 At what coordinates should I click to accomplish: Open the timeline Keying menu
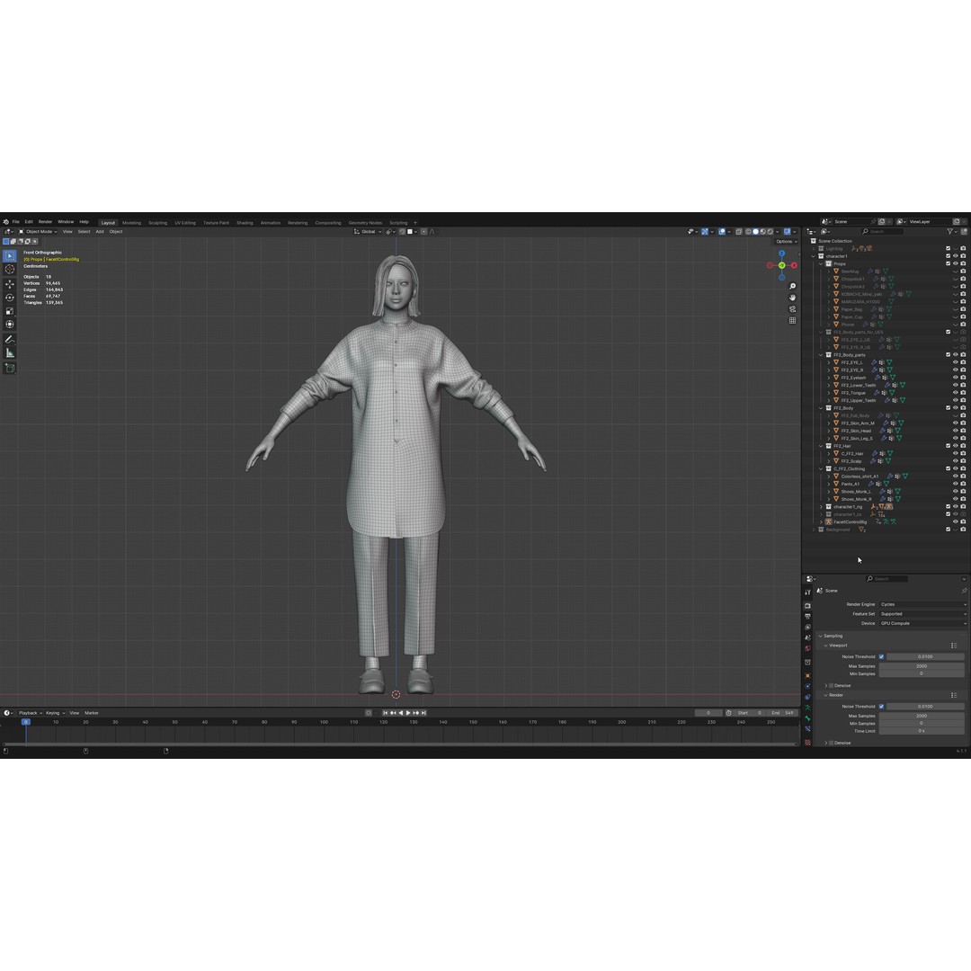[55, 713]
